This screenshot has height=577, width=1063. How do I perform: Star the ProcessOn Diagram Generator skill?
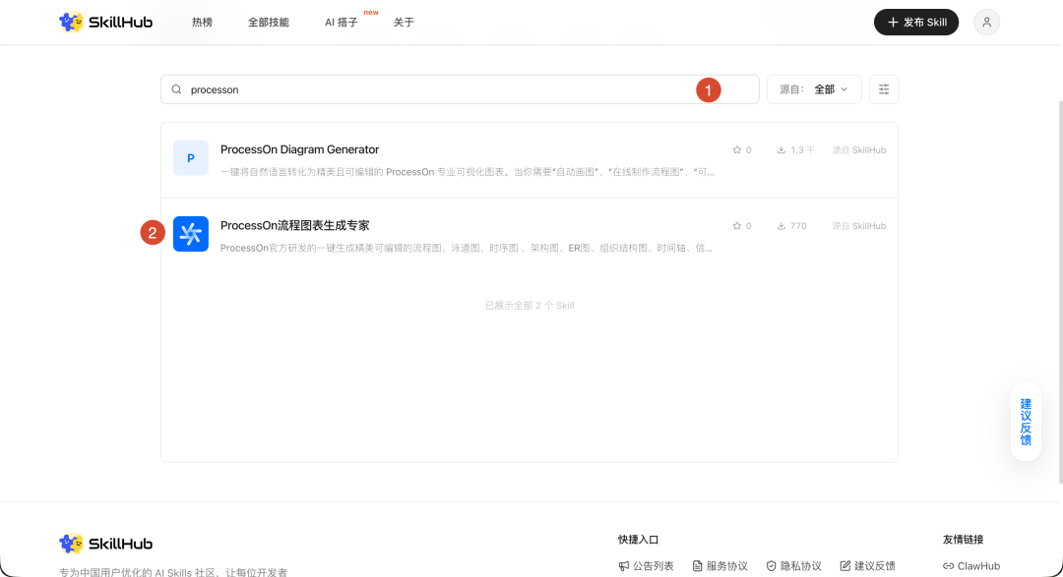[737, 150]
